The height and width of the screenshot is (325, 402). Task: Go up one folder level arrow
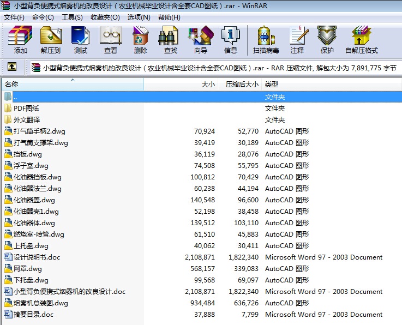click(x=12, y=67)
